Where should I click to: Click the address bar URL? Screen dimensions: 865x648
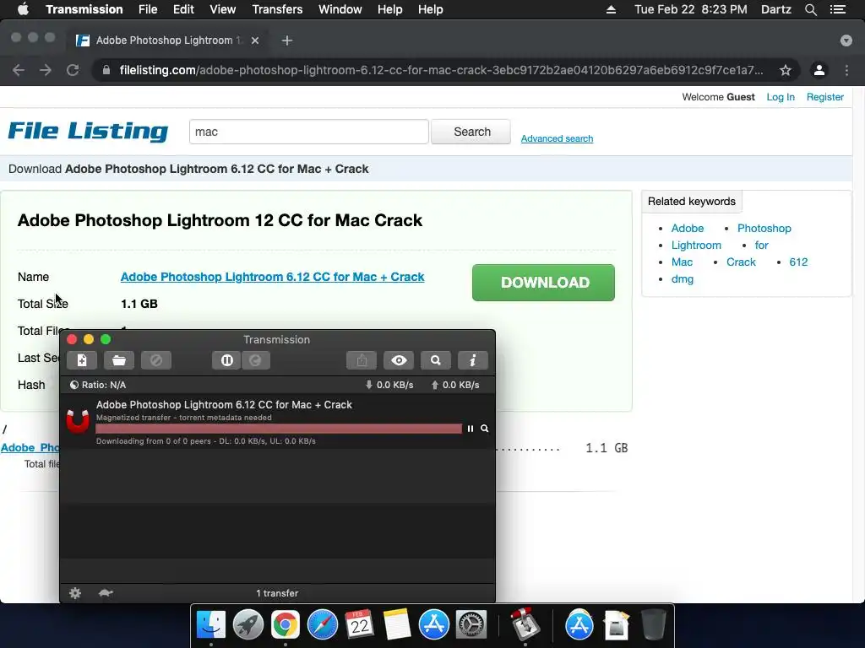441,70
